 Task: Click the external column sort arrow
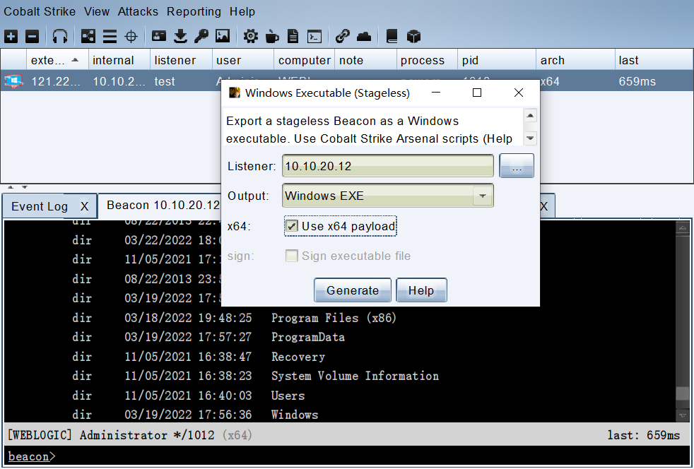tap(75, 60)
